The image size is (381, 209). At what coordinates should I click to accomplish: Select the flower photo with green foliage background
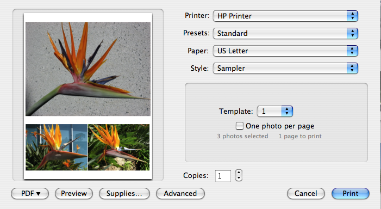pos(119,147)
